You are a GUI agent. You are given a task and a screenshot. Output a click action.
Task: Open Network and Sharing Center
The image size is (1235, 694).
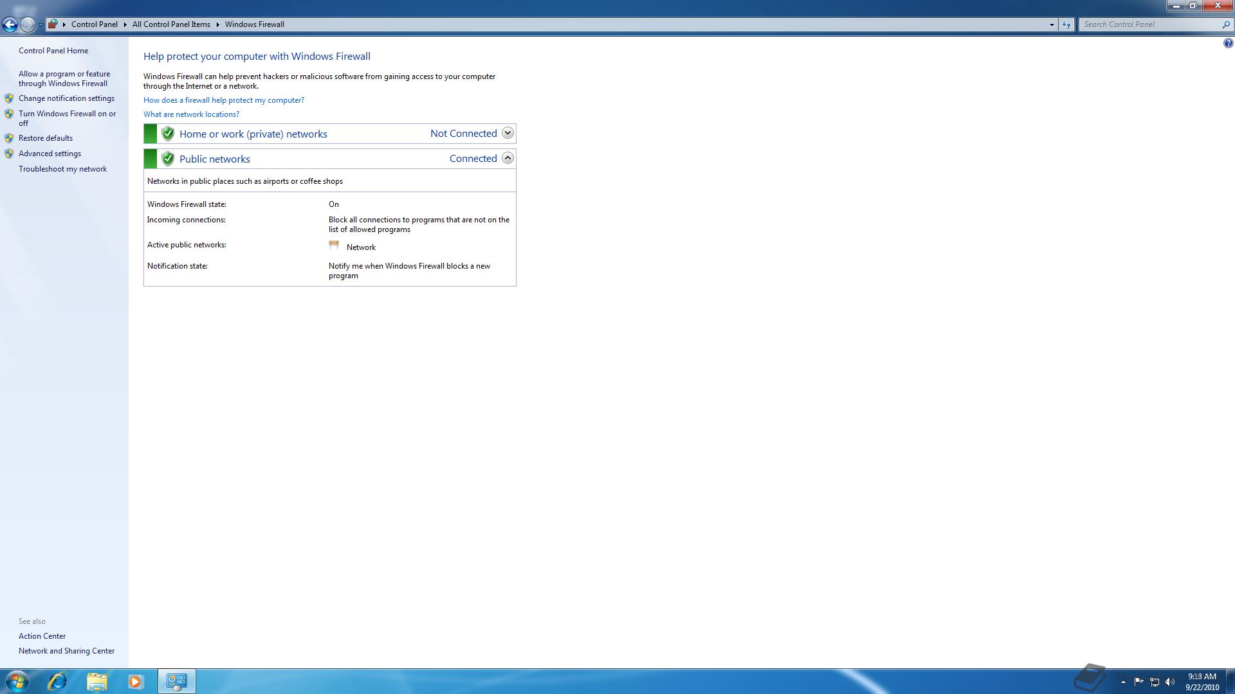point(66,651)
